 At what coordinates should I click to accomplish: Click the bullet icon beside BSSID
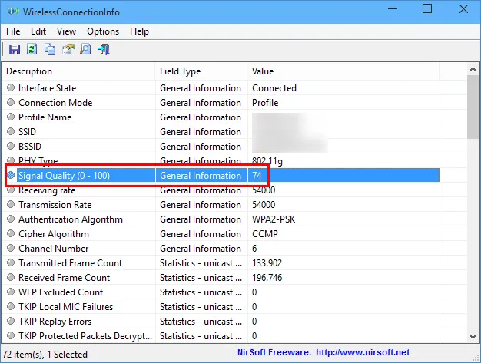click(x=11, y=146)
